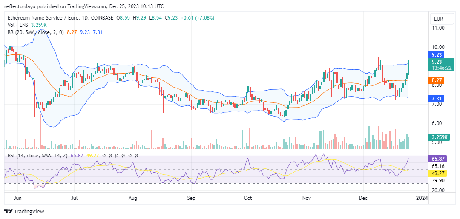Click the Nov label on time axis
The image size is (460, 219).
tap(307, 198)
